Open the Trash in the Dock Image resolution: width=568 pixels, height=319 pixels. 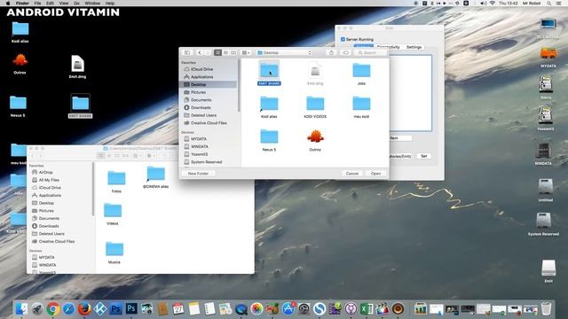pos(547,308)
